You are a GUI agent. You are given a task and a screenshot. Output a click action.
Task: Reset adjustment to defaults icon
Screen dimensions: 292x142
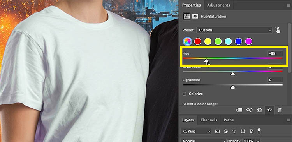pos(259,110)
